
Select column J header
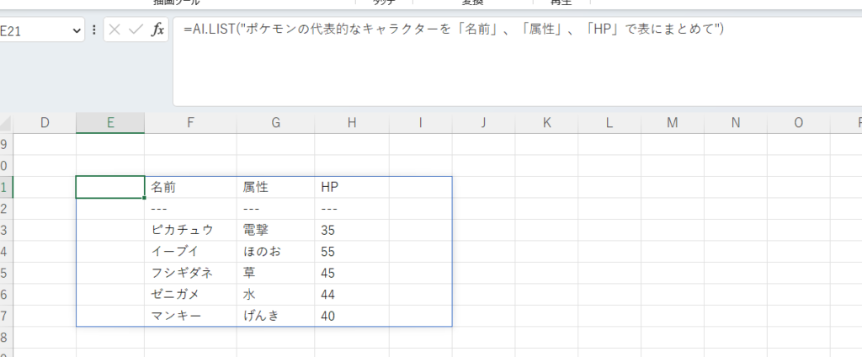[x=483, y=123]
